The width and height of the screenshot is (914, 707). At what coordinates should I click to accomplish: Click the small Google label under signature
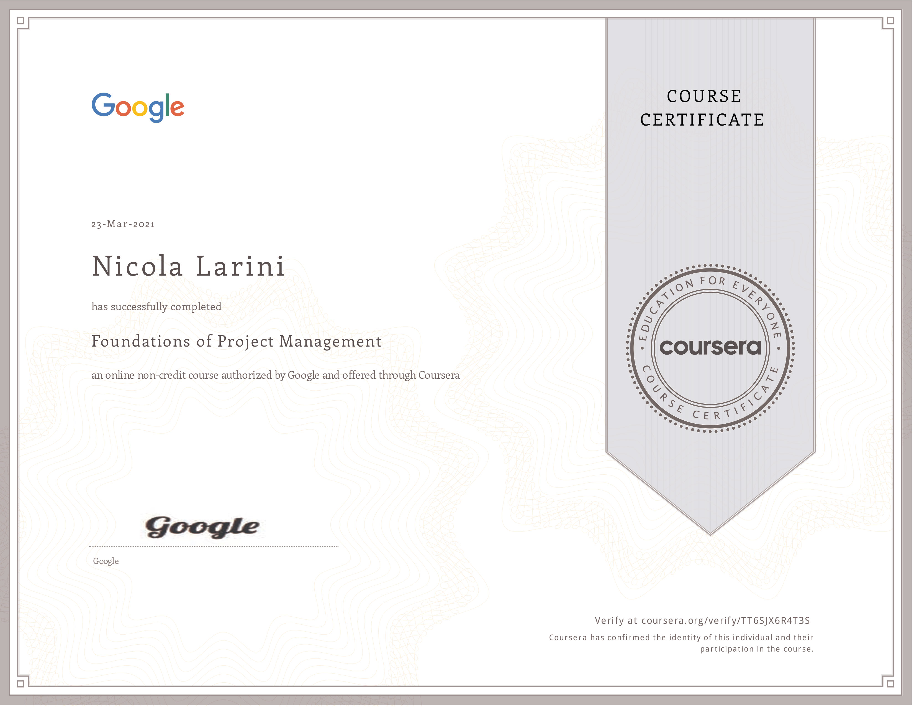[x=106, y=561]
